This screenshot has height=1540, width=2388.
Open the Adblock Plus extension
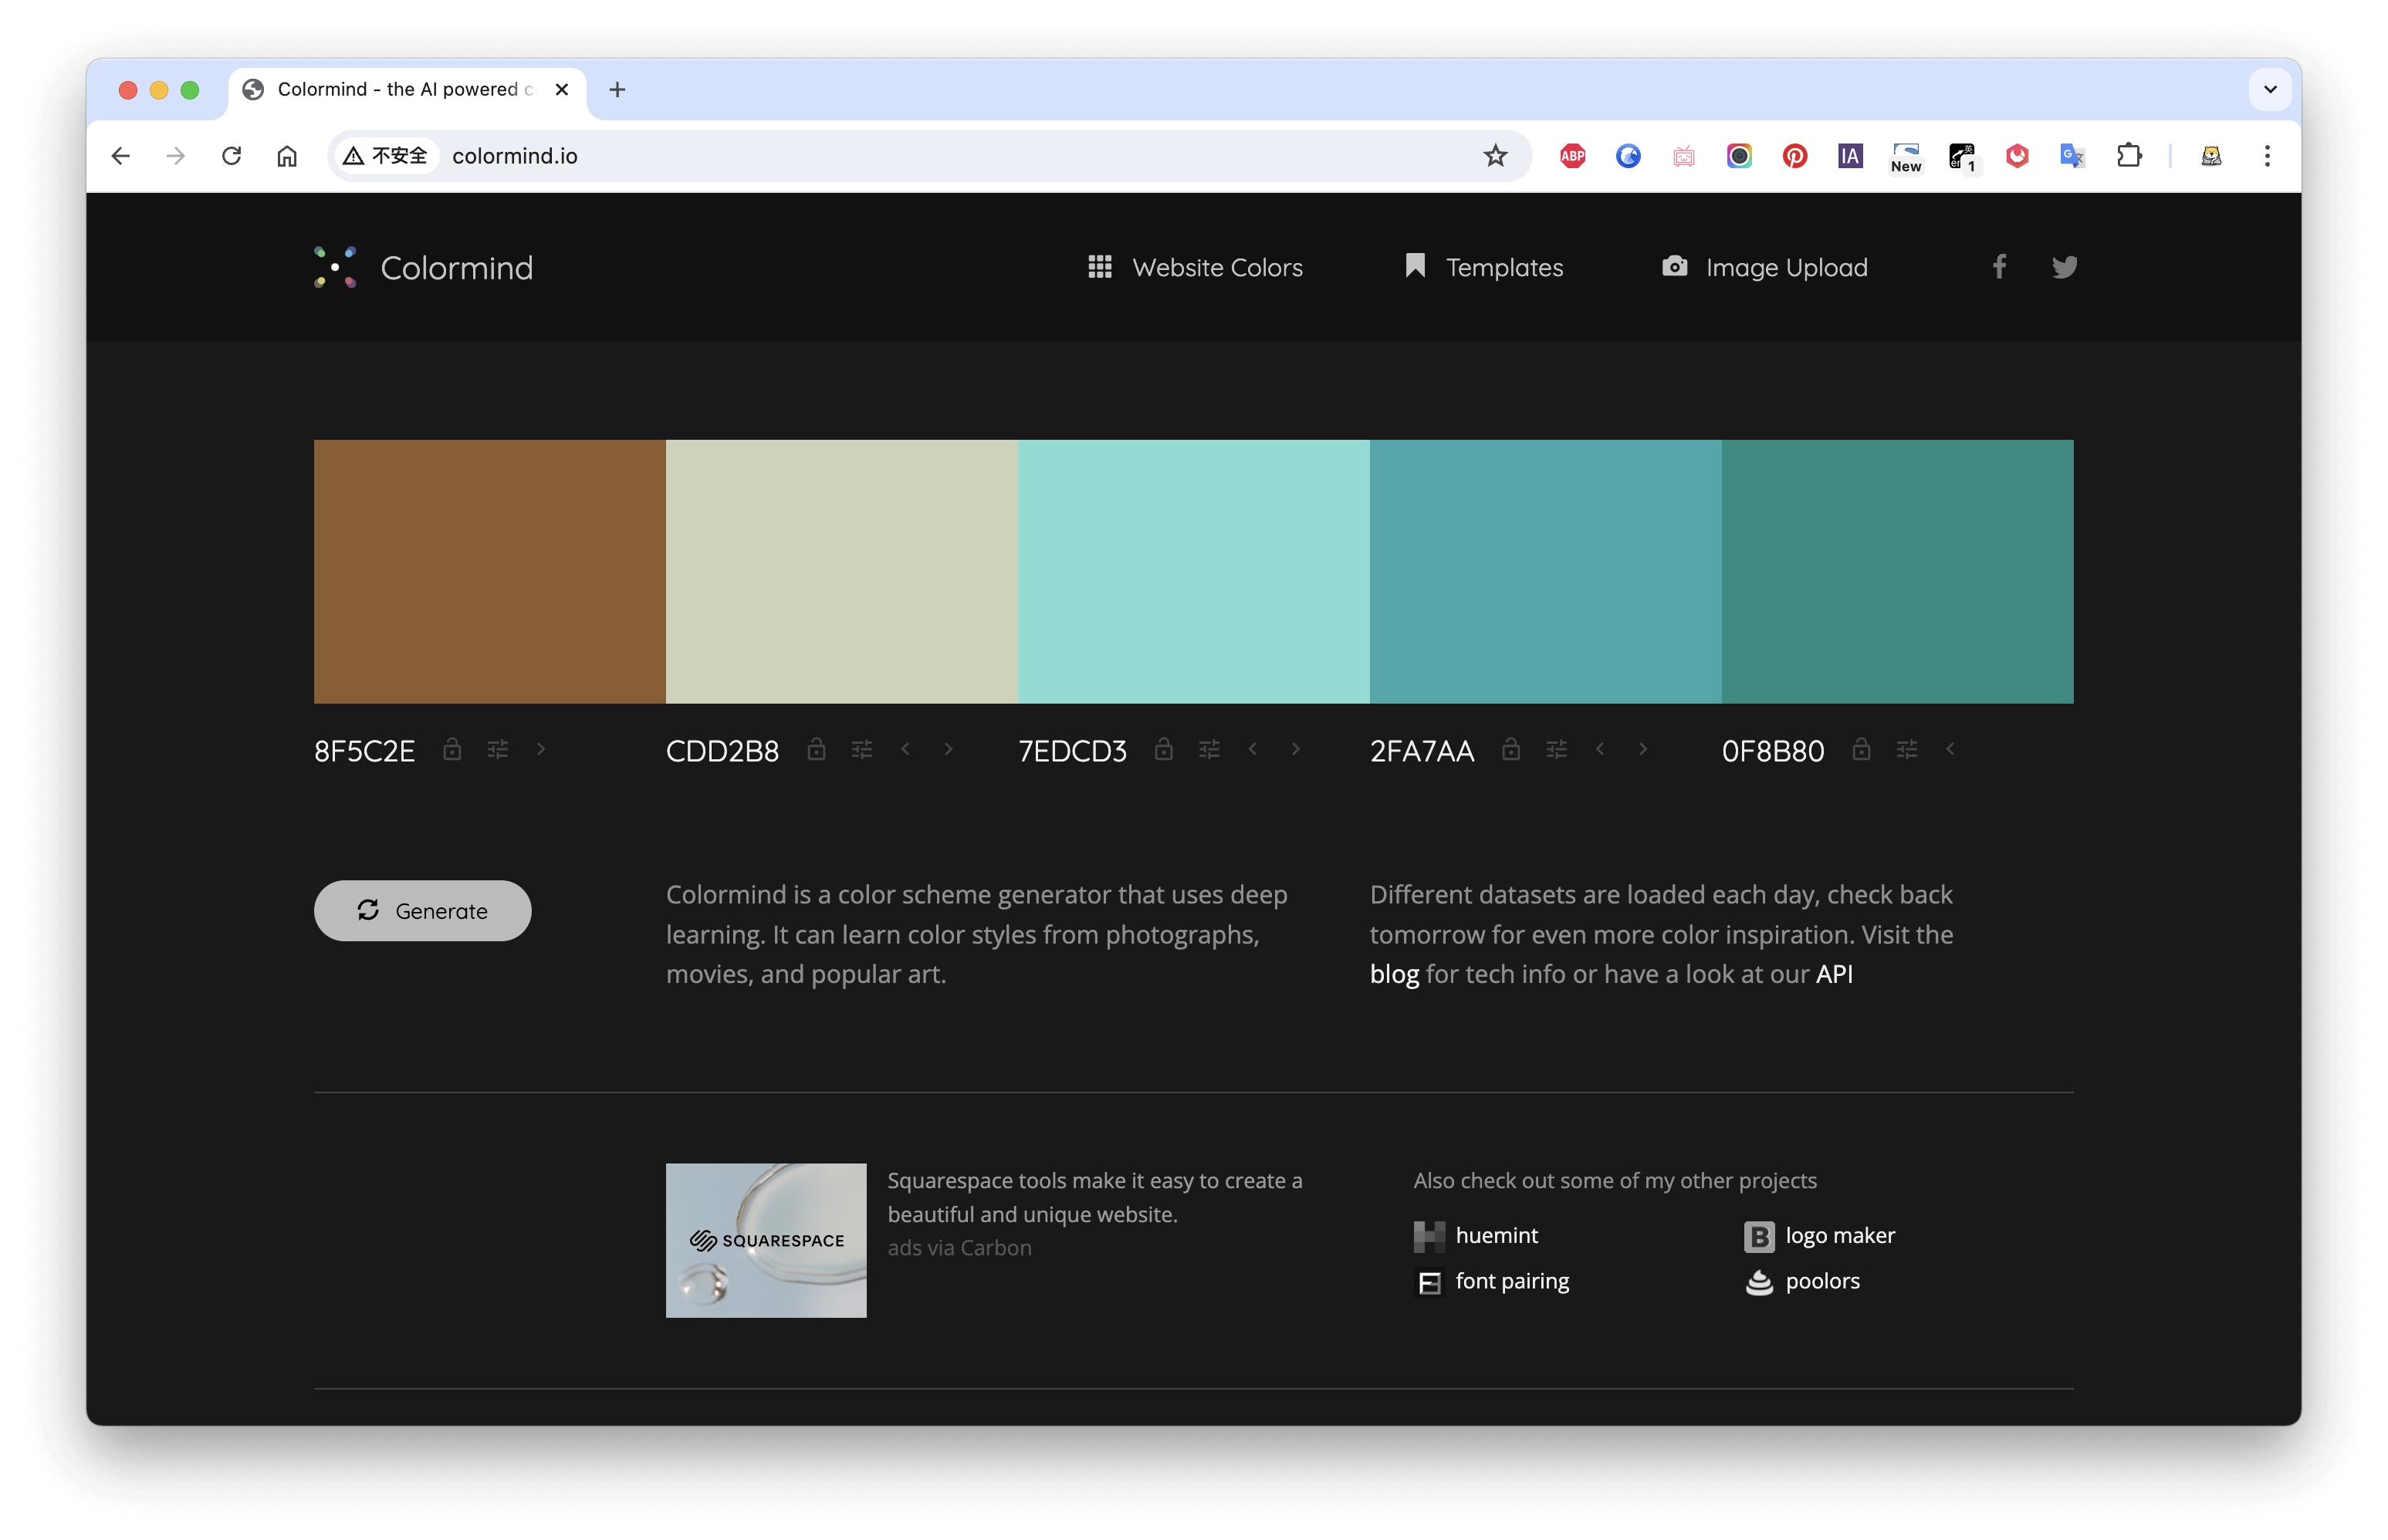point(1573,156)
